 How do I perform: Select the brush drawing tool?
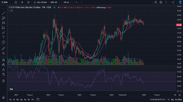(3, 32)
